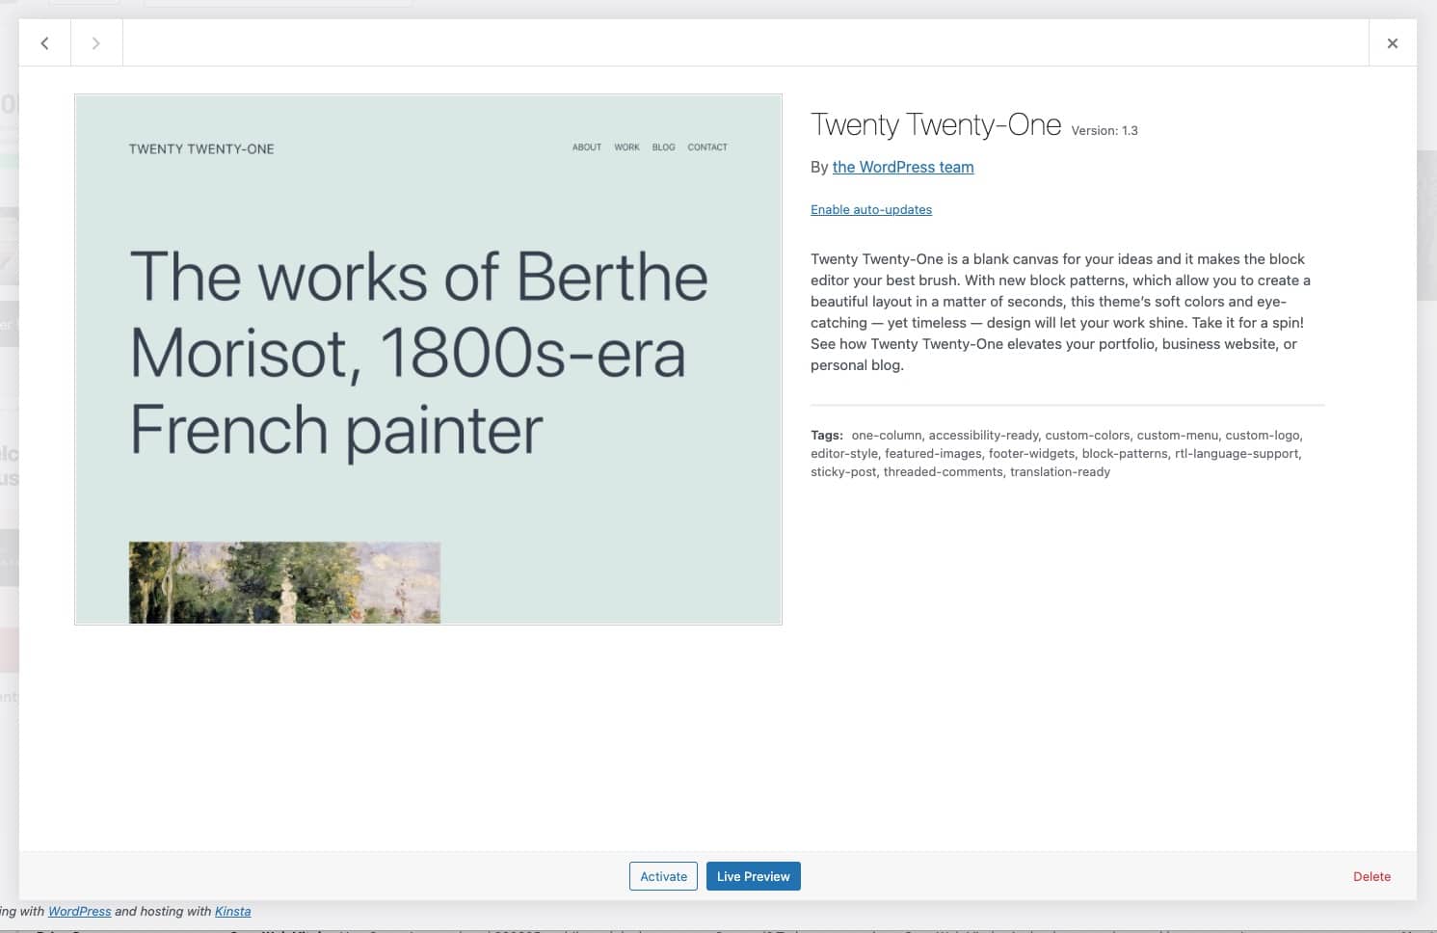Open the Kinsta hosting link

[x=231, y=911]
